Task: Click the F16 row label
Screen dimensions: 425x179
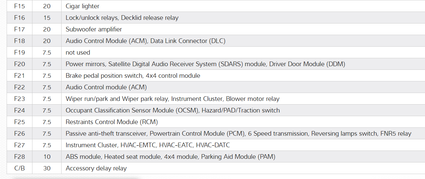Action: (20, 18)
